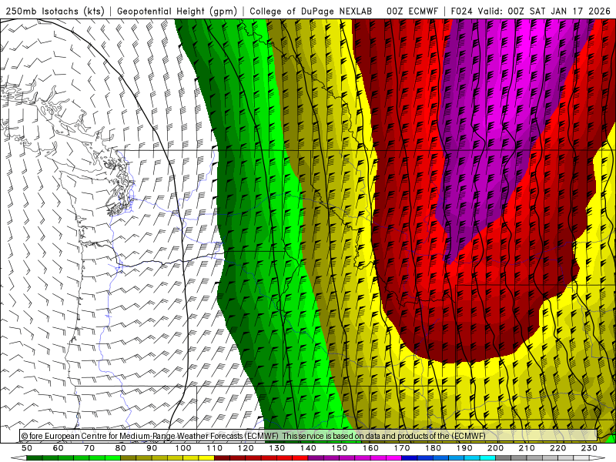This screenshot has height=462, width=616.
Task: Click the legend value "200"
Action: click(495, 448)
